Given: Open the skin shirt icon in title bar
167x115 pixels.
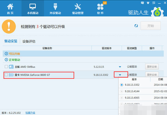Looking at the screenshot, I should tap(148, 3).
